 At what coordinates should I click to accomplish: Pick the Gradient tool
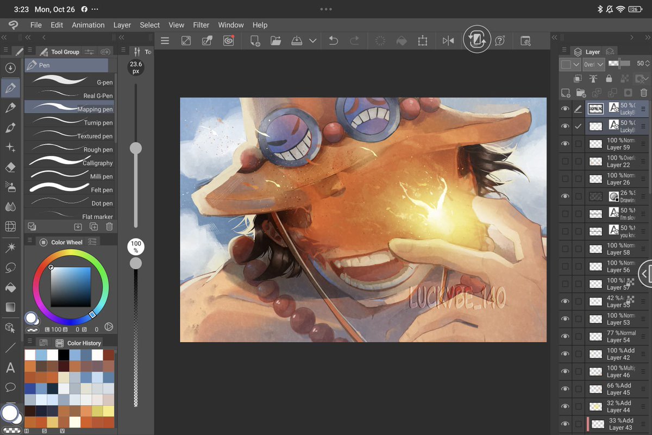[10, 307]
